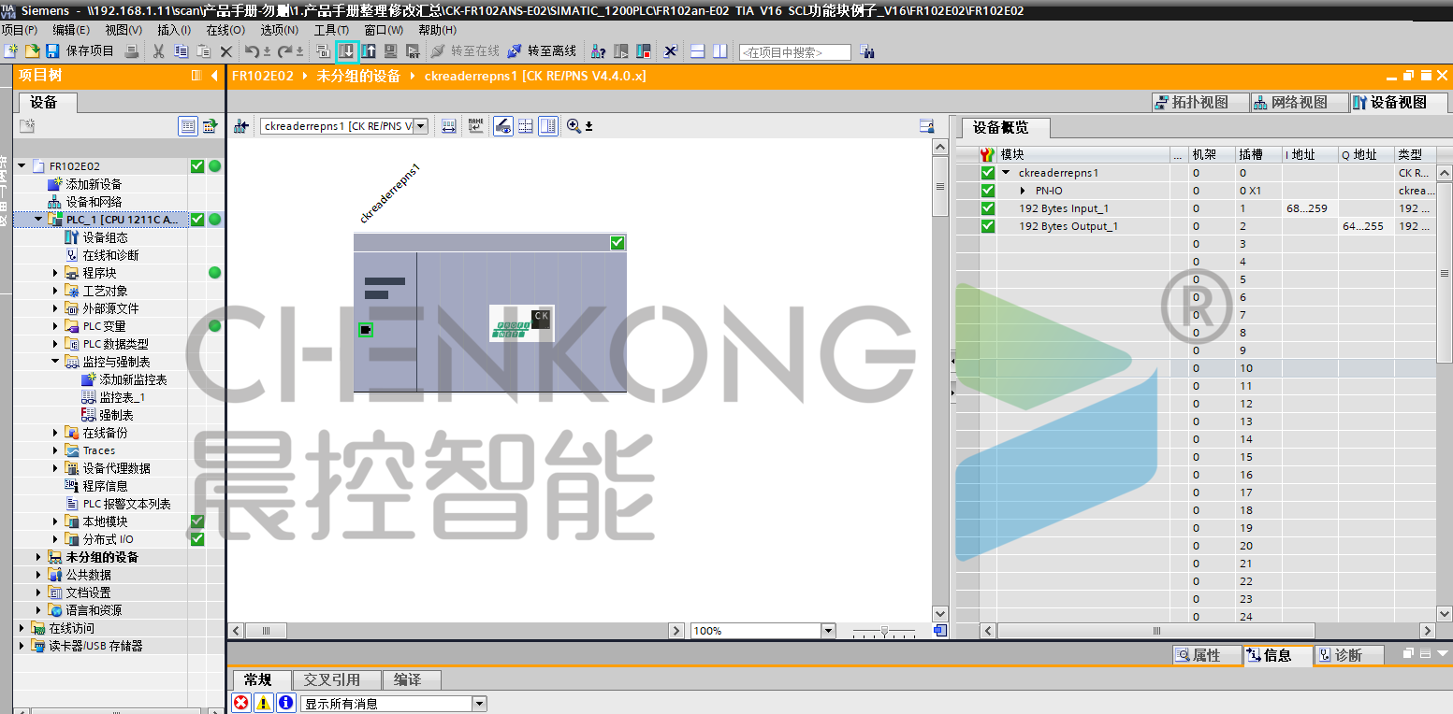Click the save project disk icon
The height and width of the screenshot is (714, 1453).
tap(52, 50)
